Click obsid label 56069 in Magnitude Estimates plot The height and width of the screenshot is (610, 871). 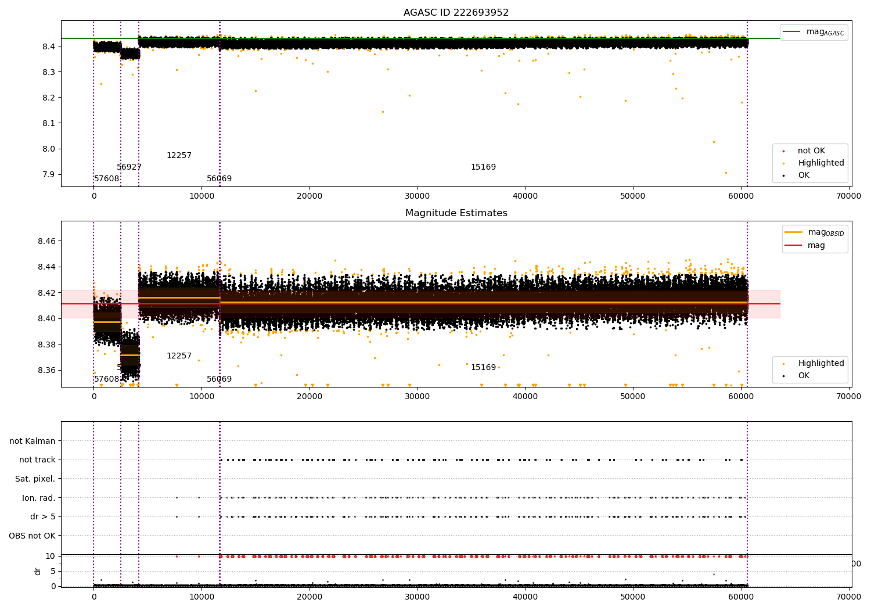click(219, 379)
